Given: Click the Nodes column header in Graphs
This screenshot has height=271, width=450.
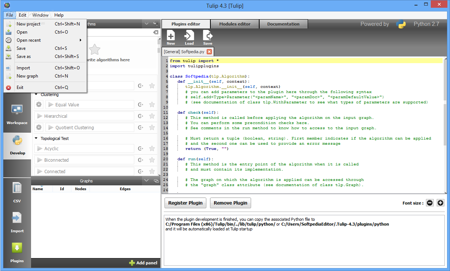Looking at the screenshot, I should click(x=80, y=189).
